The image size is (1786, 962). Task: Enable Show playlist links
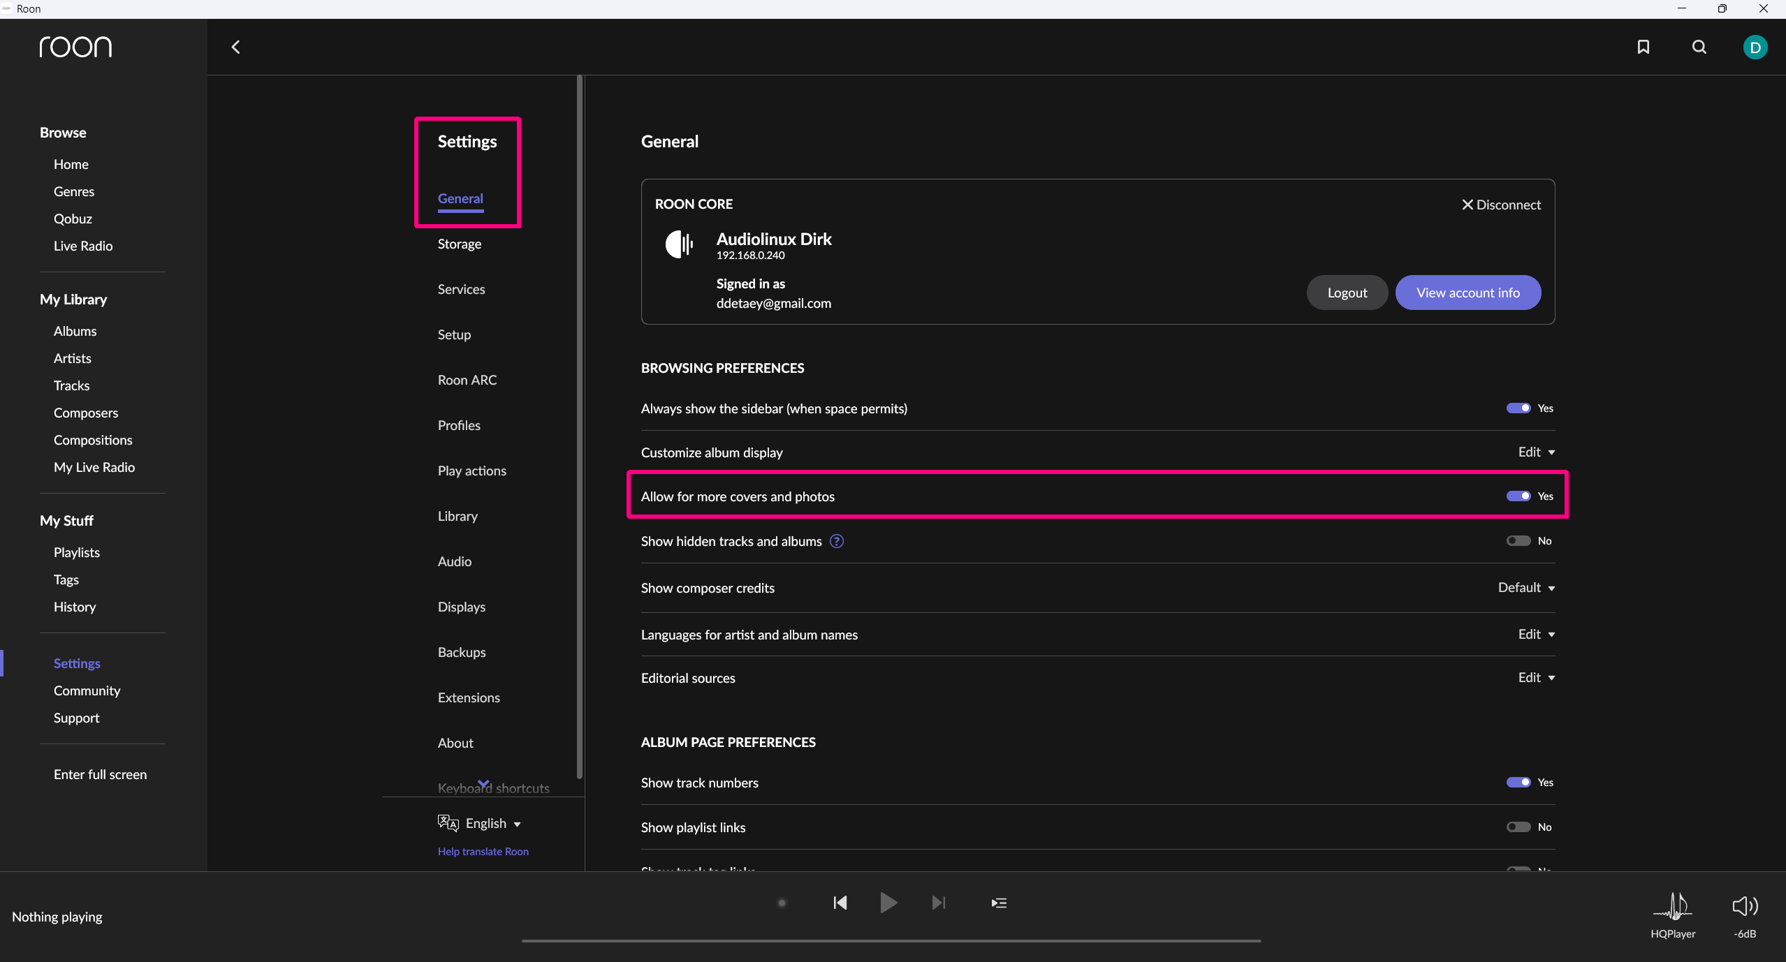(1518, 827)
